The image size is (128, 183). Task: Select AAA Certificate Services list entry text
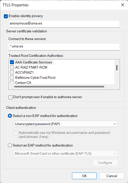click(33, 62)
